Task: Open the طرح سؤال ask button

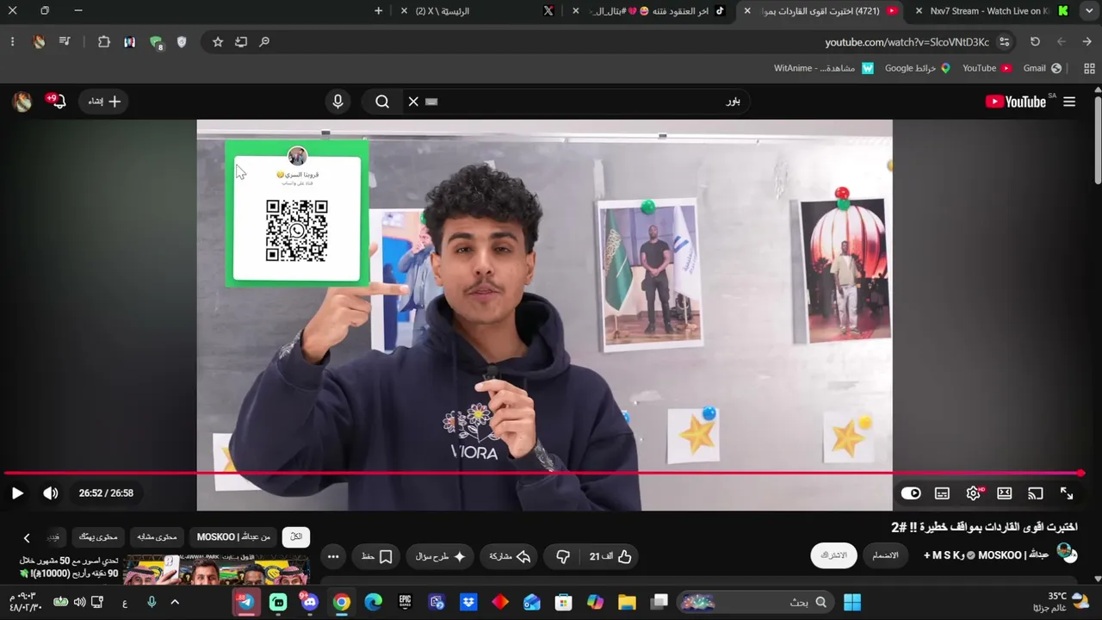Action: 441,557
